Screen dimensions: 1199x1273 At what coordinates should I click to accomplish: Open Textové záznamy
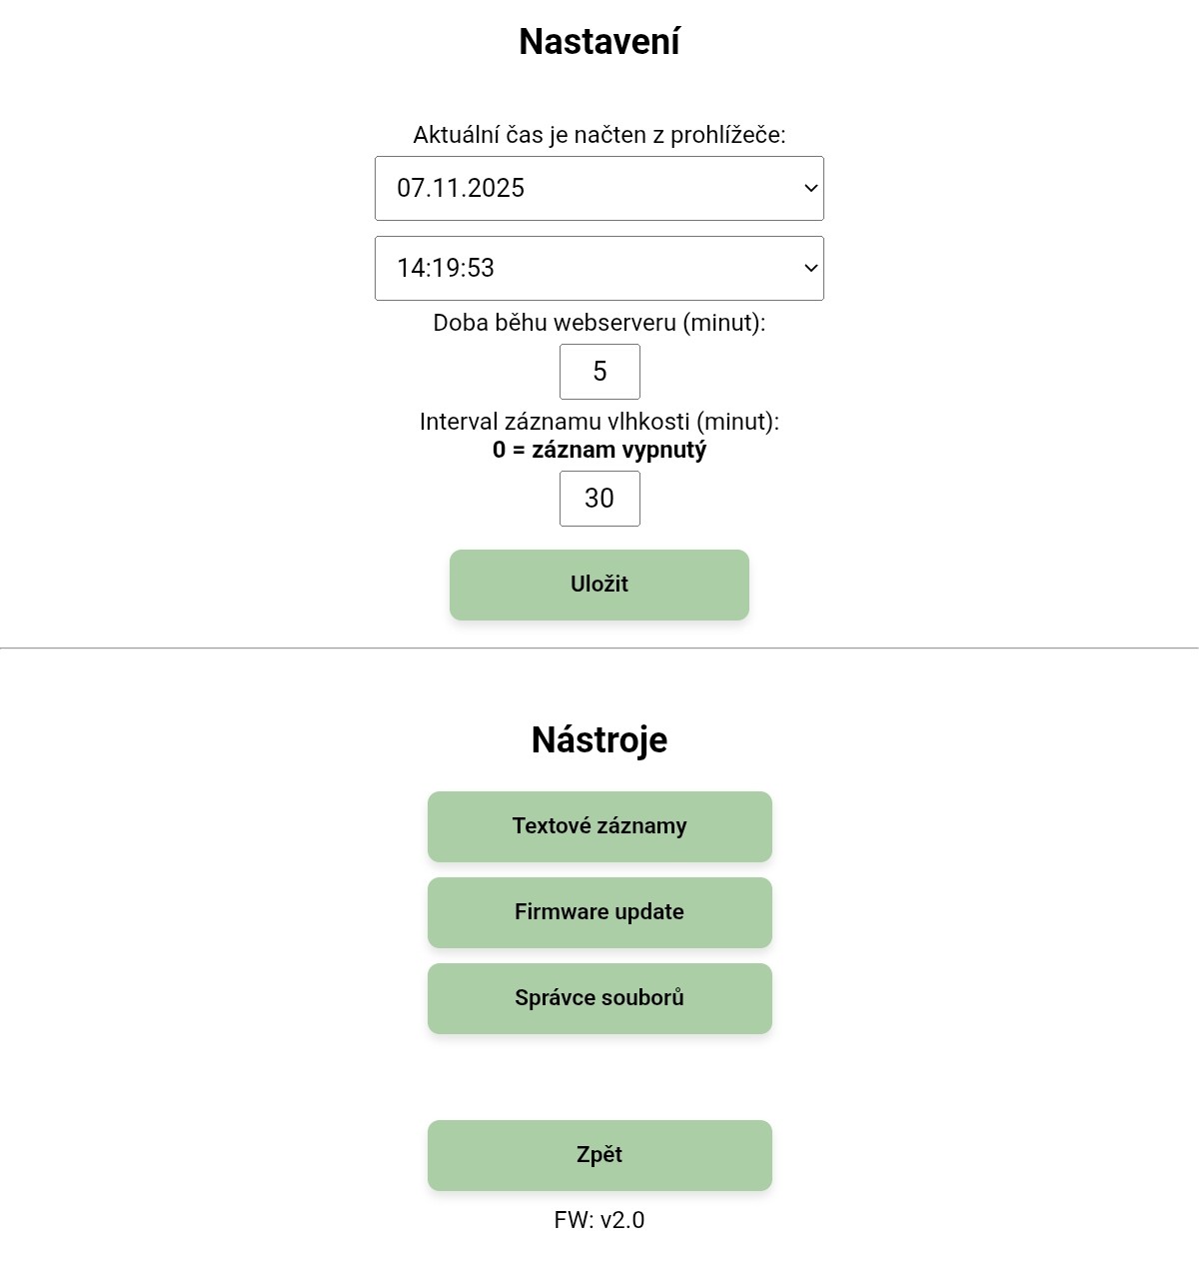(599, 826)
